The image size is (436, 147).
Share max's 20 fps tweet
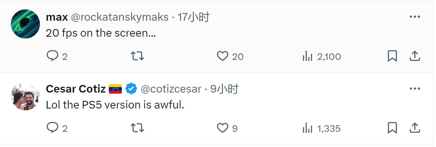click(415, 56)
